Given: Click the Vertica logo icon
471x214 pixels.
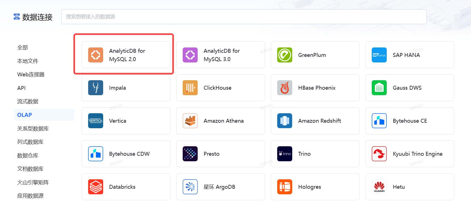Looking at the screenshot, I should (95, 121).
